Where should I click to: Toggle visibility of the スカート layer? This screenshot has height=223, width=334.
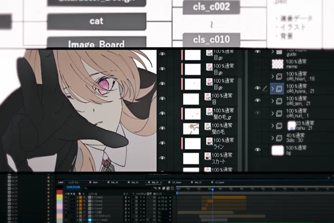[162, 158]
